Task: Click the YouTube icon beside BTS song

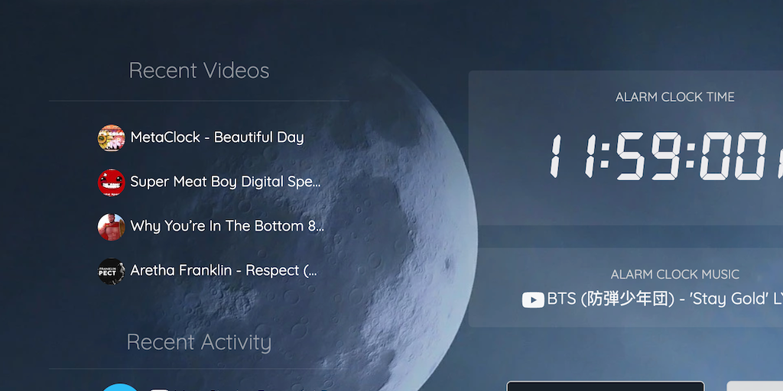Action: pos(533,299)
